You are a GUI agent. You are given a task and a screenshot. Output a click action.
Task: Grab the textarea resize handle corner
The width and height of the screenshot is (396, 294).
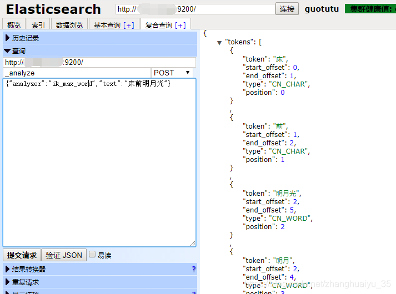coord(193,244)
